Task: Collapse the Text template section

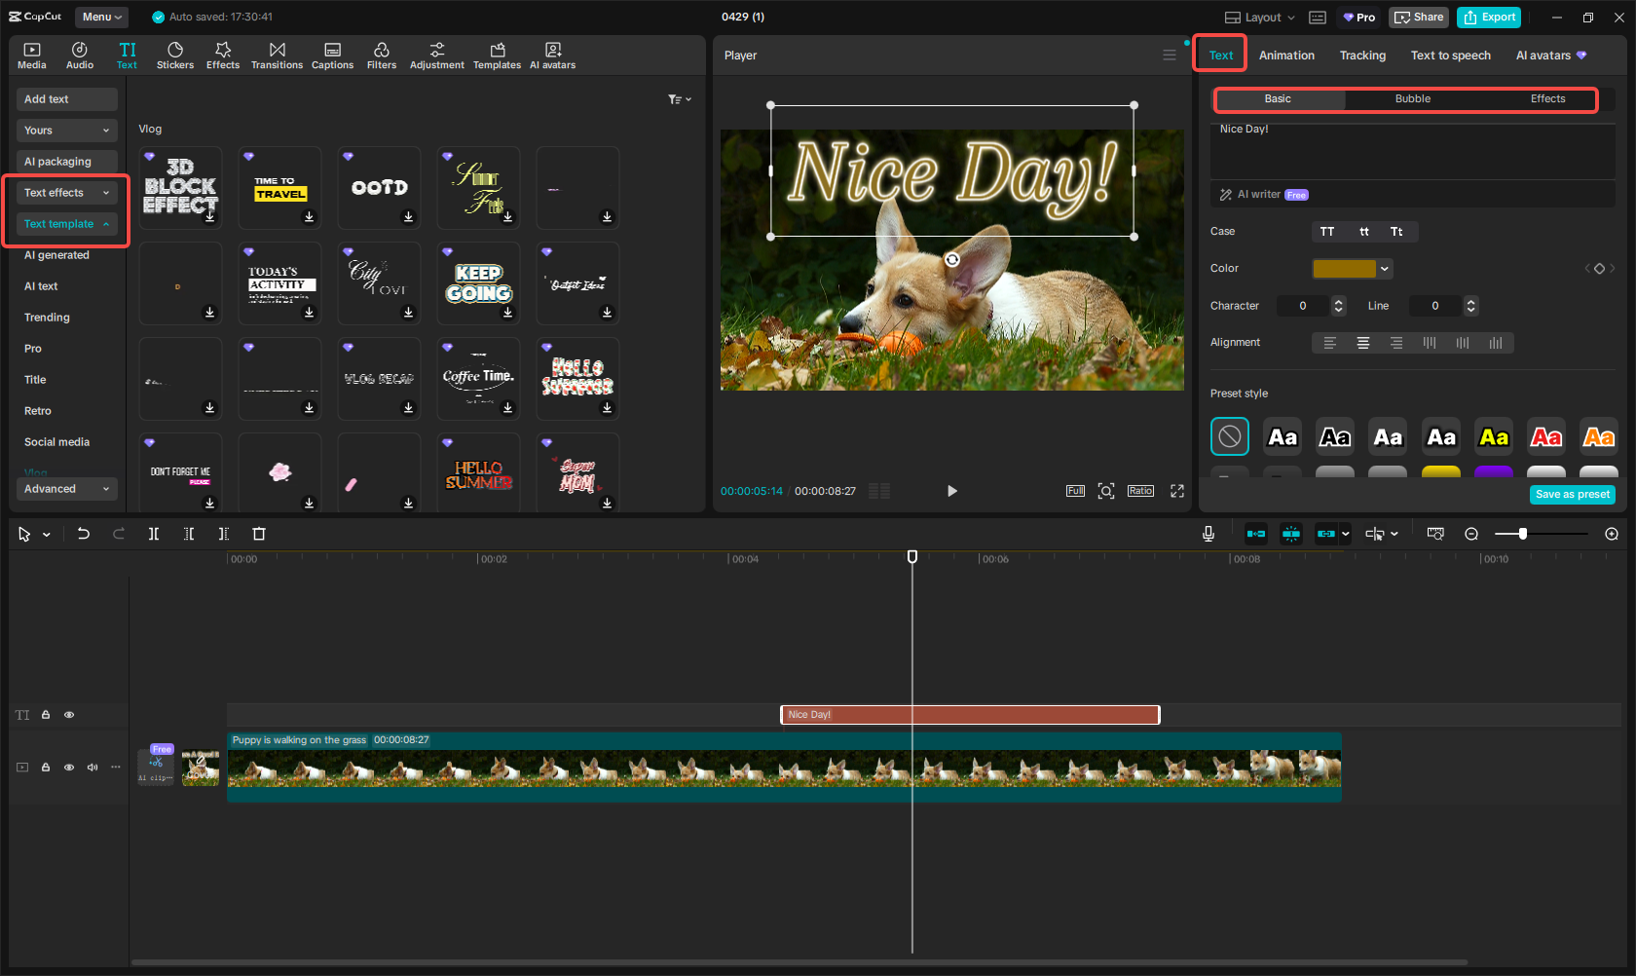Action: (x=67, y=224)
